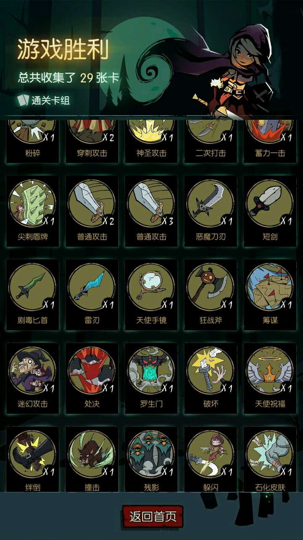The image size is (303, 540).
Task: Tap the 狂战斧 berserker axe card
Action: point(211,294)
